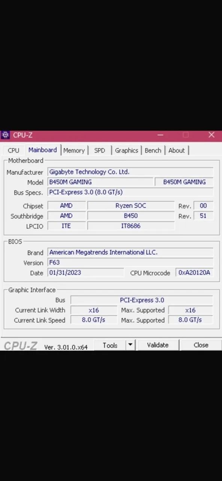Click the Chipset value Ryzen SOC
The width and height of the screenshot is (222, 481).
[131, 206]
